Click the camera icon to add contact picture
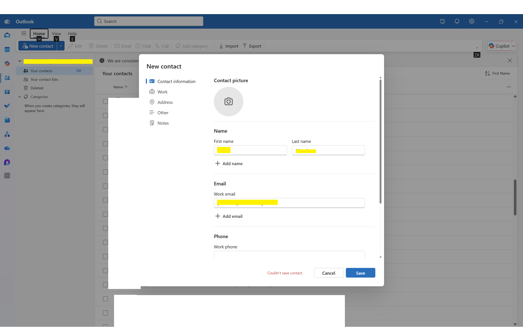This screenshot has width=523, height=327. 228,102
